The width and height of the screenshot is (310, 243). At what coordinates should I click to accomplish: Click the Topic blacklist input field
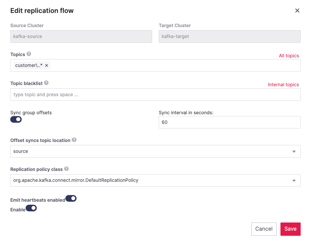point(155,94)
